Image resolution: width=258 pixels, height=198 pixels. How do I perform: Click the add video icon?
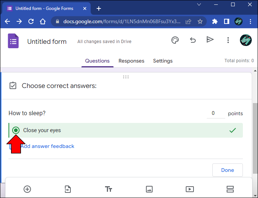tap(189, 189)
